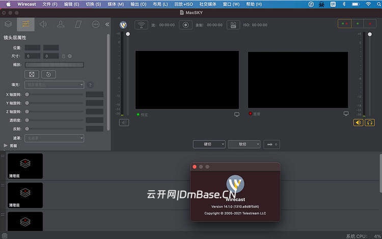The image size is (382, 239).
Task: Select the shot layer properties tab icon
Action: point(25,24)
